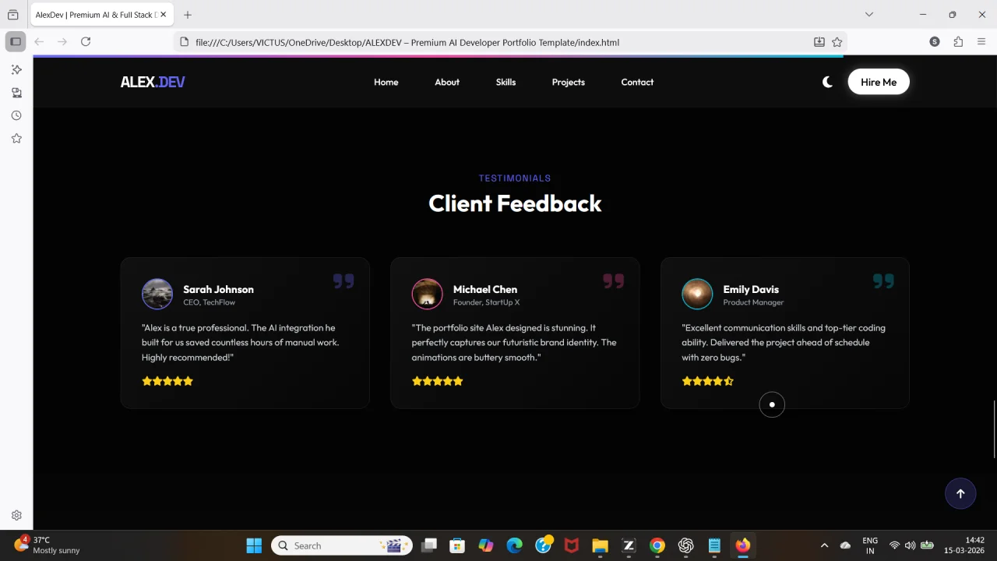Open the taskbar clock showing 14:42
This screenshot has width=997, height=561.
point(964,545)
